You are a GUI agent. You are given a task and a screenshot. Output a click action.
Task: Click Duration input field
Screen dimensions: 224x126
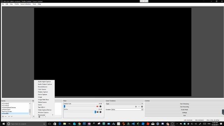coord(126,110)
